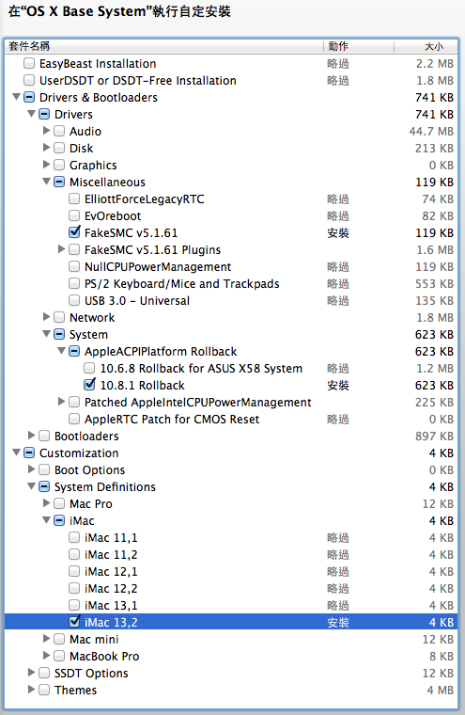Check the Bootloaders group checkbox

click(44, 436)
